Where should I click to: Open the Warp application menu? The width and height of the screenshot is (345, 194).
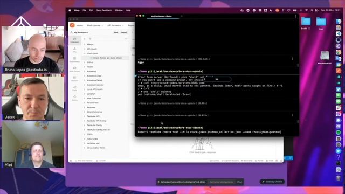(77, 10)
